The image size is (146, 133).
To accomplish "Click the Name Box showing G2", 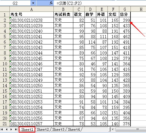I will [x=15, y=3].
